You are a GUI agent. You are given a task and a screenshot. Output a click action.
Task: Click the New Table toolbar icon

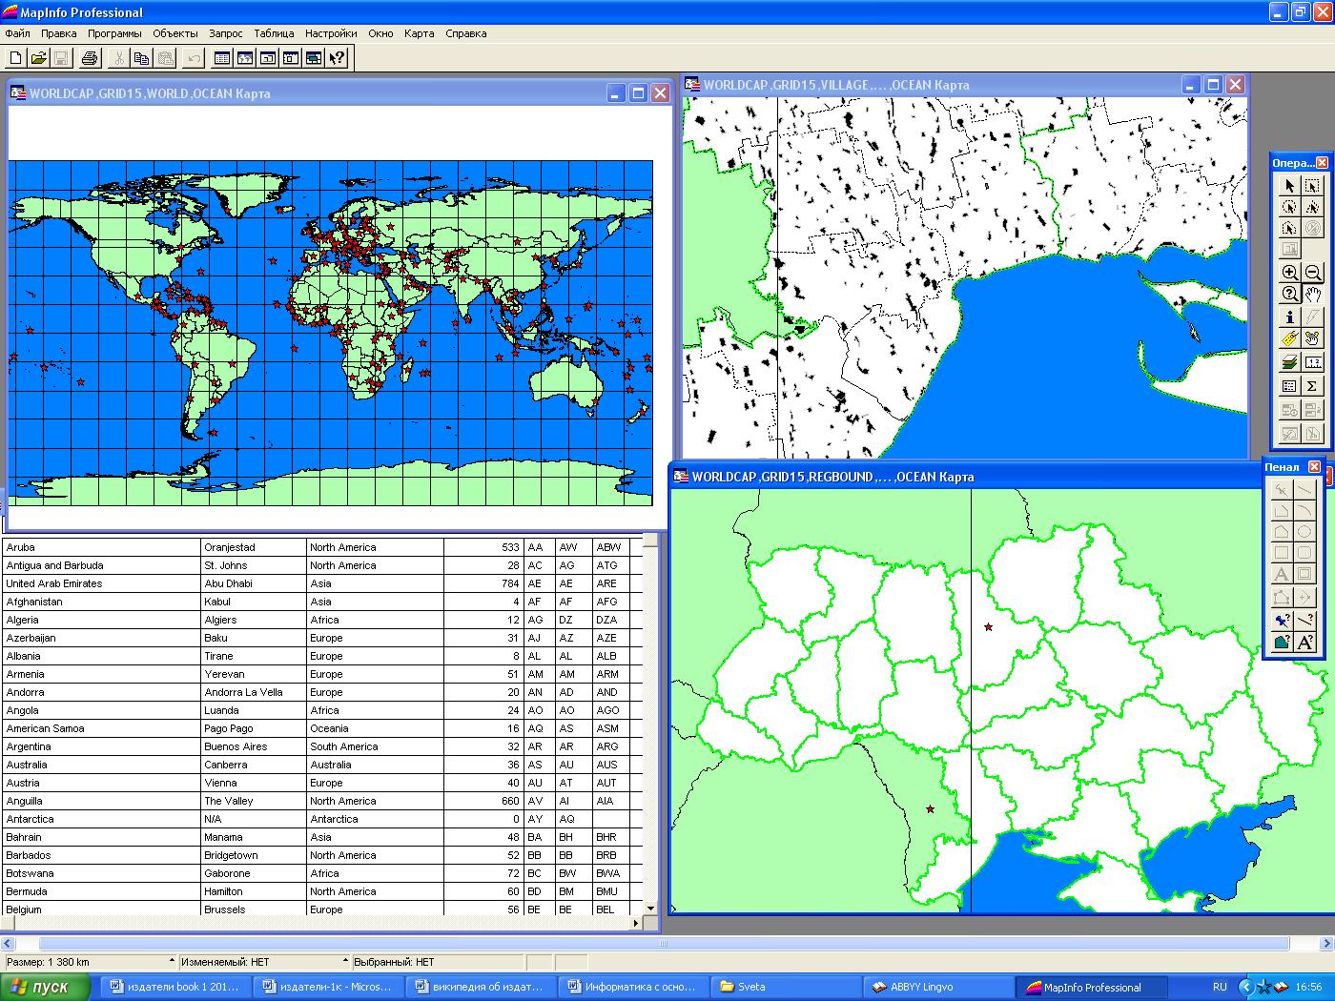[16, 58]
